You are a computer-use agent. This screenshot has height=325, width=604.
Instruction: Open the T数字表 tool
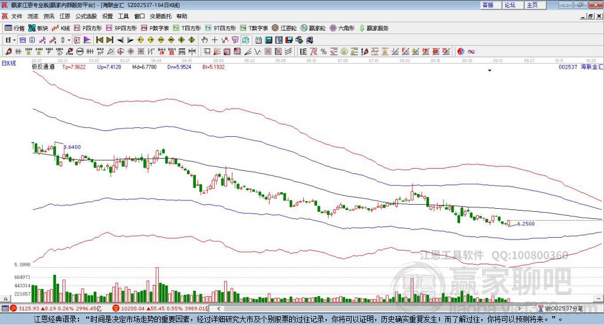(254, 28)
